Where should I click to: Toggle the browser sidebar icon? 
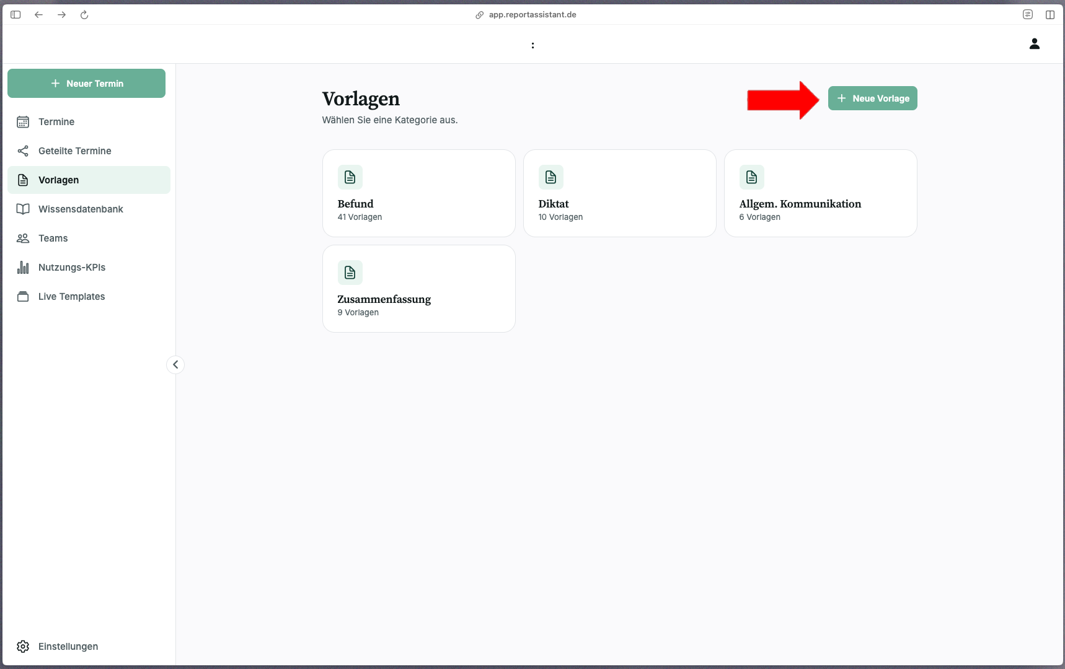[x=15, y=15]
